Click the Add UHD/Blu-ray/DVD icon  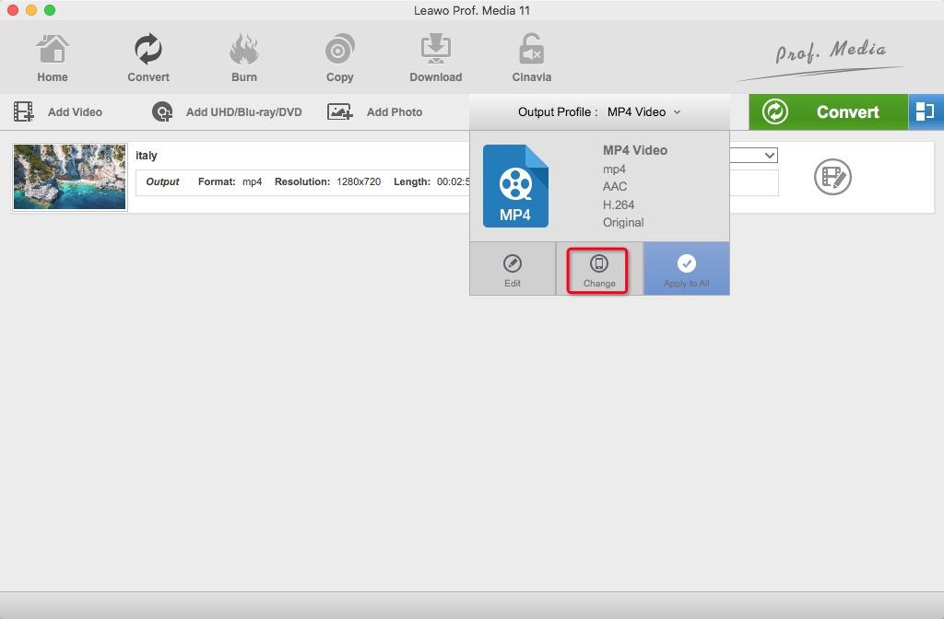click(x=161, y=111)
